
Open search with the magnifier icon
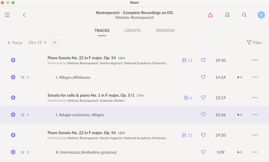(244, 15)
